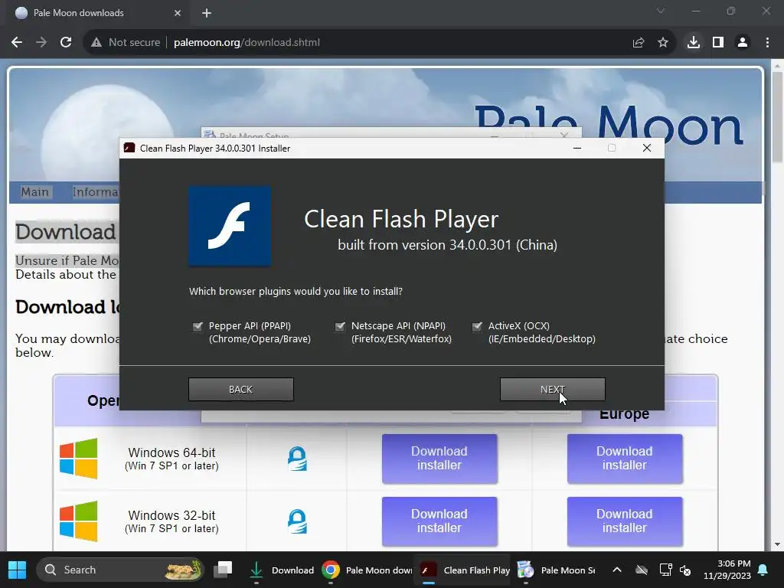The height and width of the screenshot is (588, 784).
Task: Switch to Chrome Pale Moon taskbar item
Action: 367,570
